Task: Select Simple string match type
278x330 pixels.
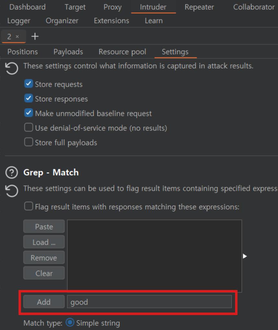Action: (70, 323)
